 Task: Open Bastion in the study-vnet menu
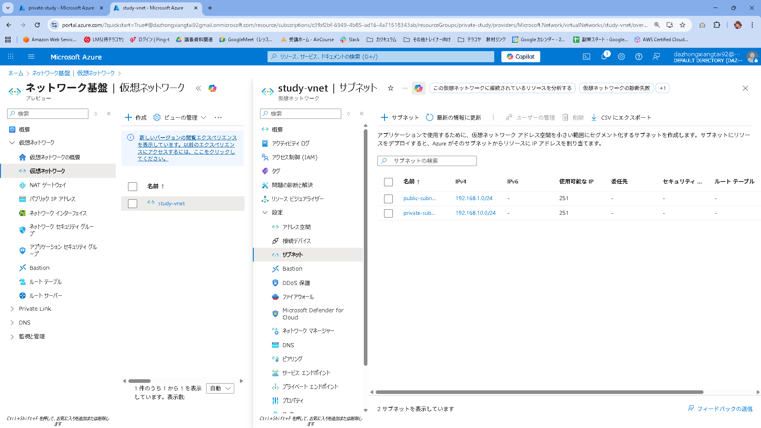292,269
